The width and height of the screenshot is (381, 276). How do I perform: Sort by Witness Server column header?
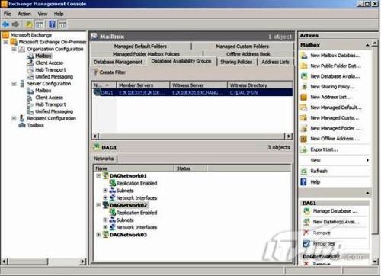point(199,85)
